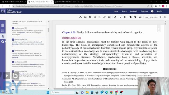Open the weather widget on the taskbar
Viewport: 169px width, 95px height.
click(x=8, y=92)
